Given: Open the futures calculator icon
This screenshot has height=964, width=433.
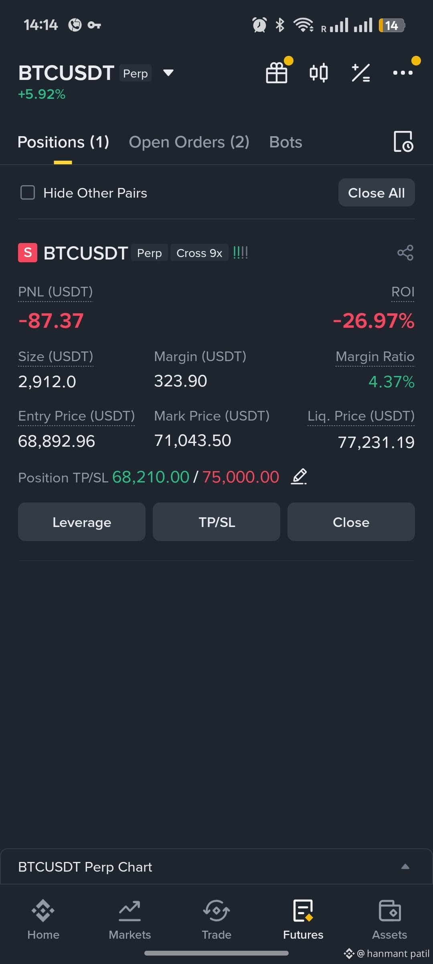Looking at the screenshot, I should pos(360,73).
